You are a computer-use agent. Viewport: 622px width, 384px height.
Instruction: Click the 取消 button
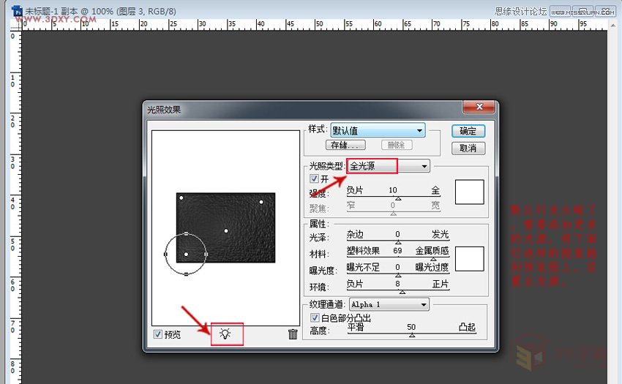[468, 148]
